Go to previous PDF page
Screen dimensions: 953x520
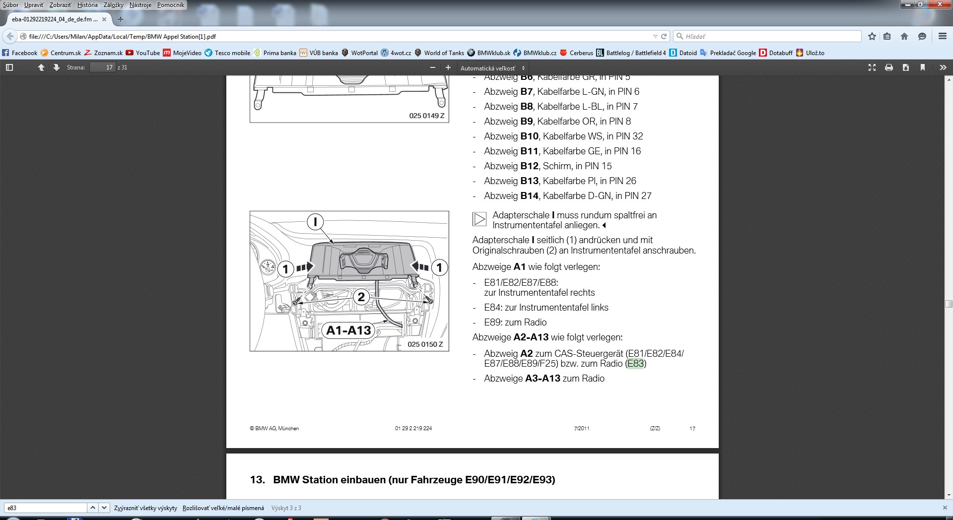click(41, 67)
